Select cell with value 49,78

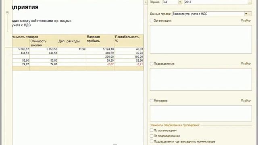coord(129,53)
